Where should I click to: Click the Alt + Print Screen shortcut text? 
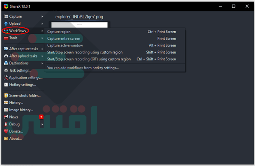162,45
